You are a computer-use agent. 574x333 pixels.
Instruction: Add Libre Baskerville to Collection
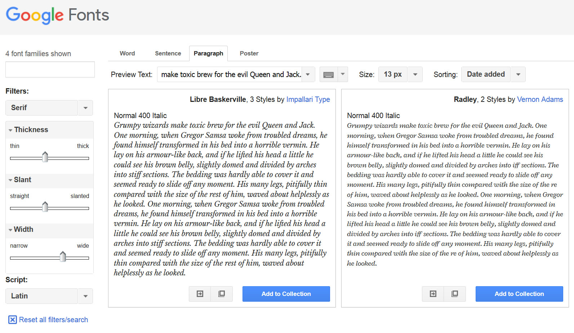click(x=286, y=294)
